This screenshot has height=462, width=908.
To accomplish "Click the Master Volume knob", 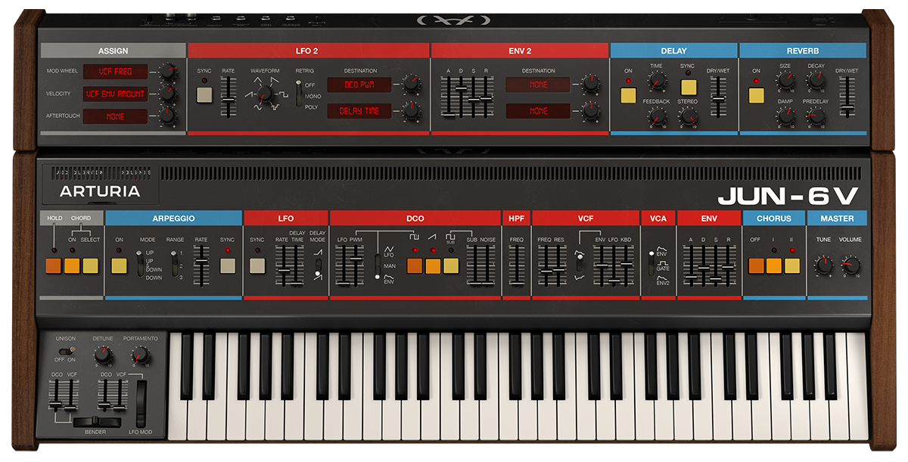I will click(x=850, y=265).
